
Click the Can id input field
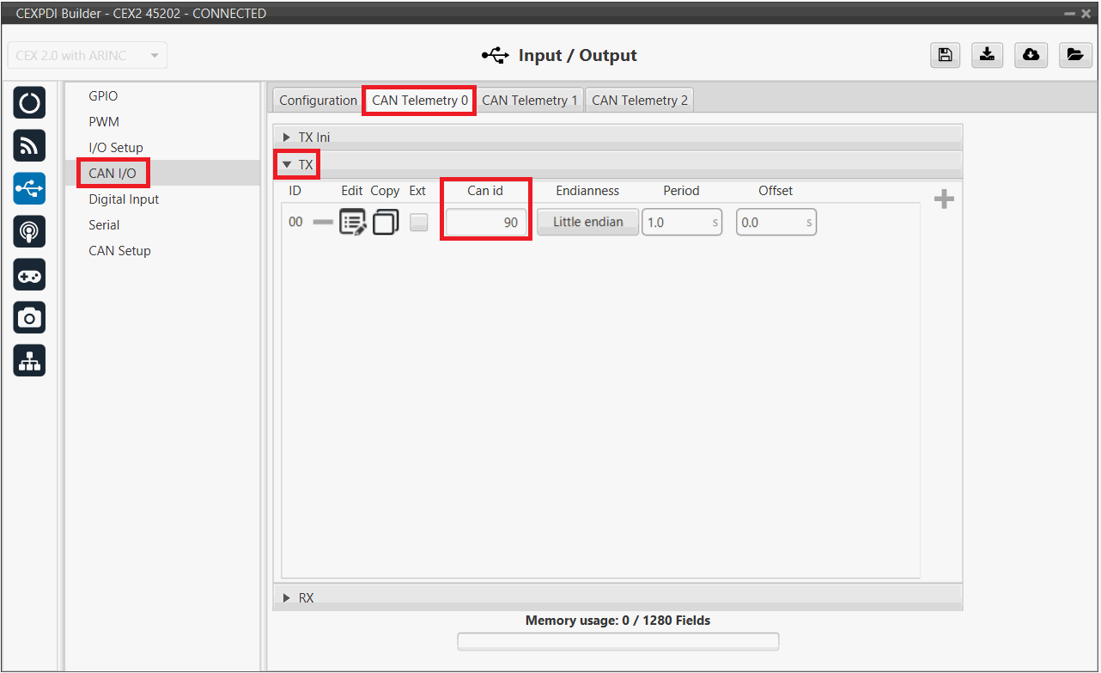485,222
